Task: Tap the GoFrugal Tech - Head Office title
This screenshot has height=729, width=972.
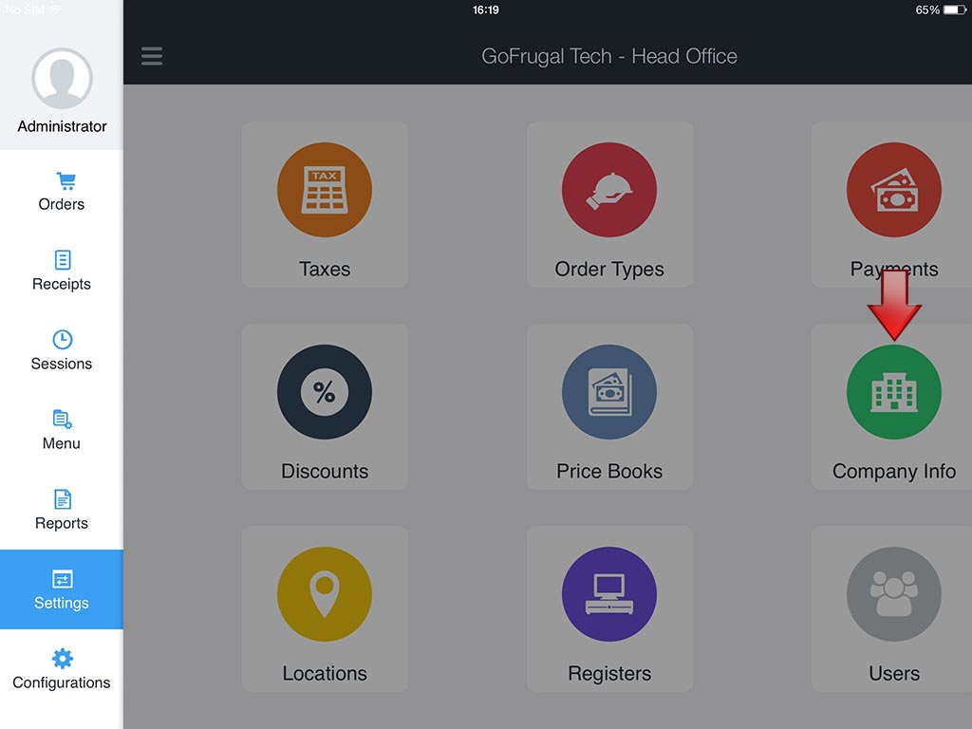Action: point(609,56)
